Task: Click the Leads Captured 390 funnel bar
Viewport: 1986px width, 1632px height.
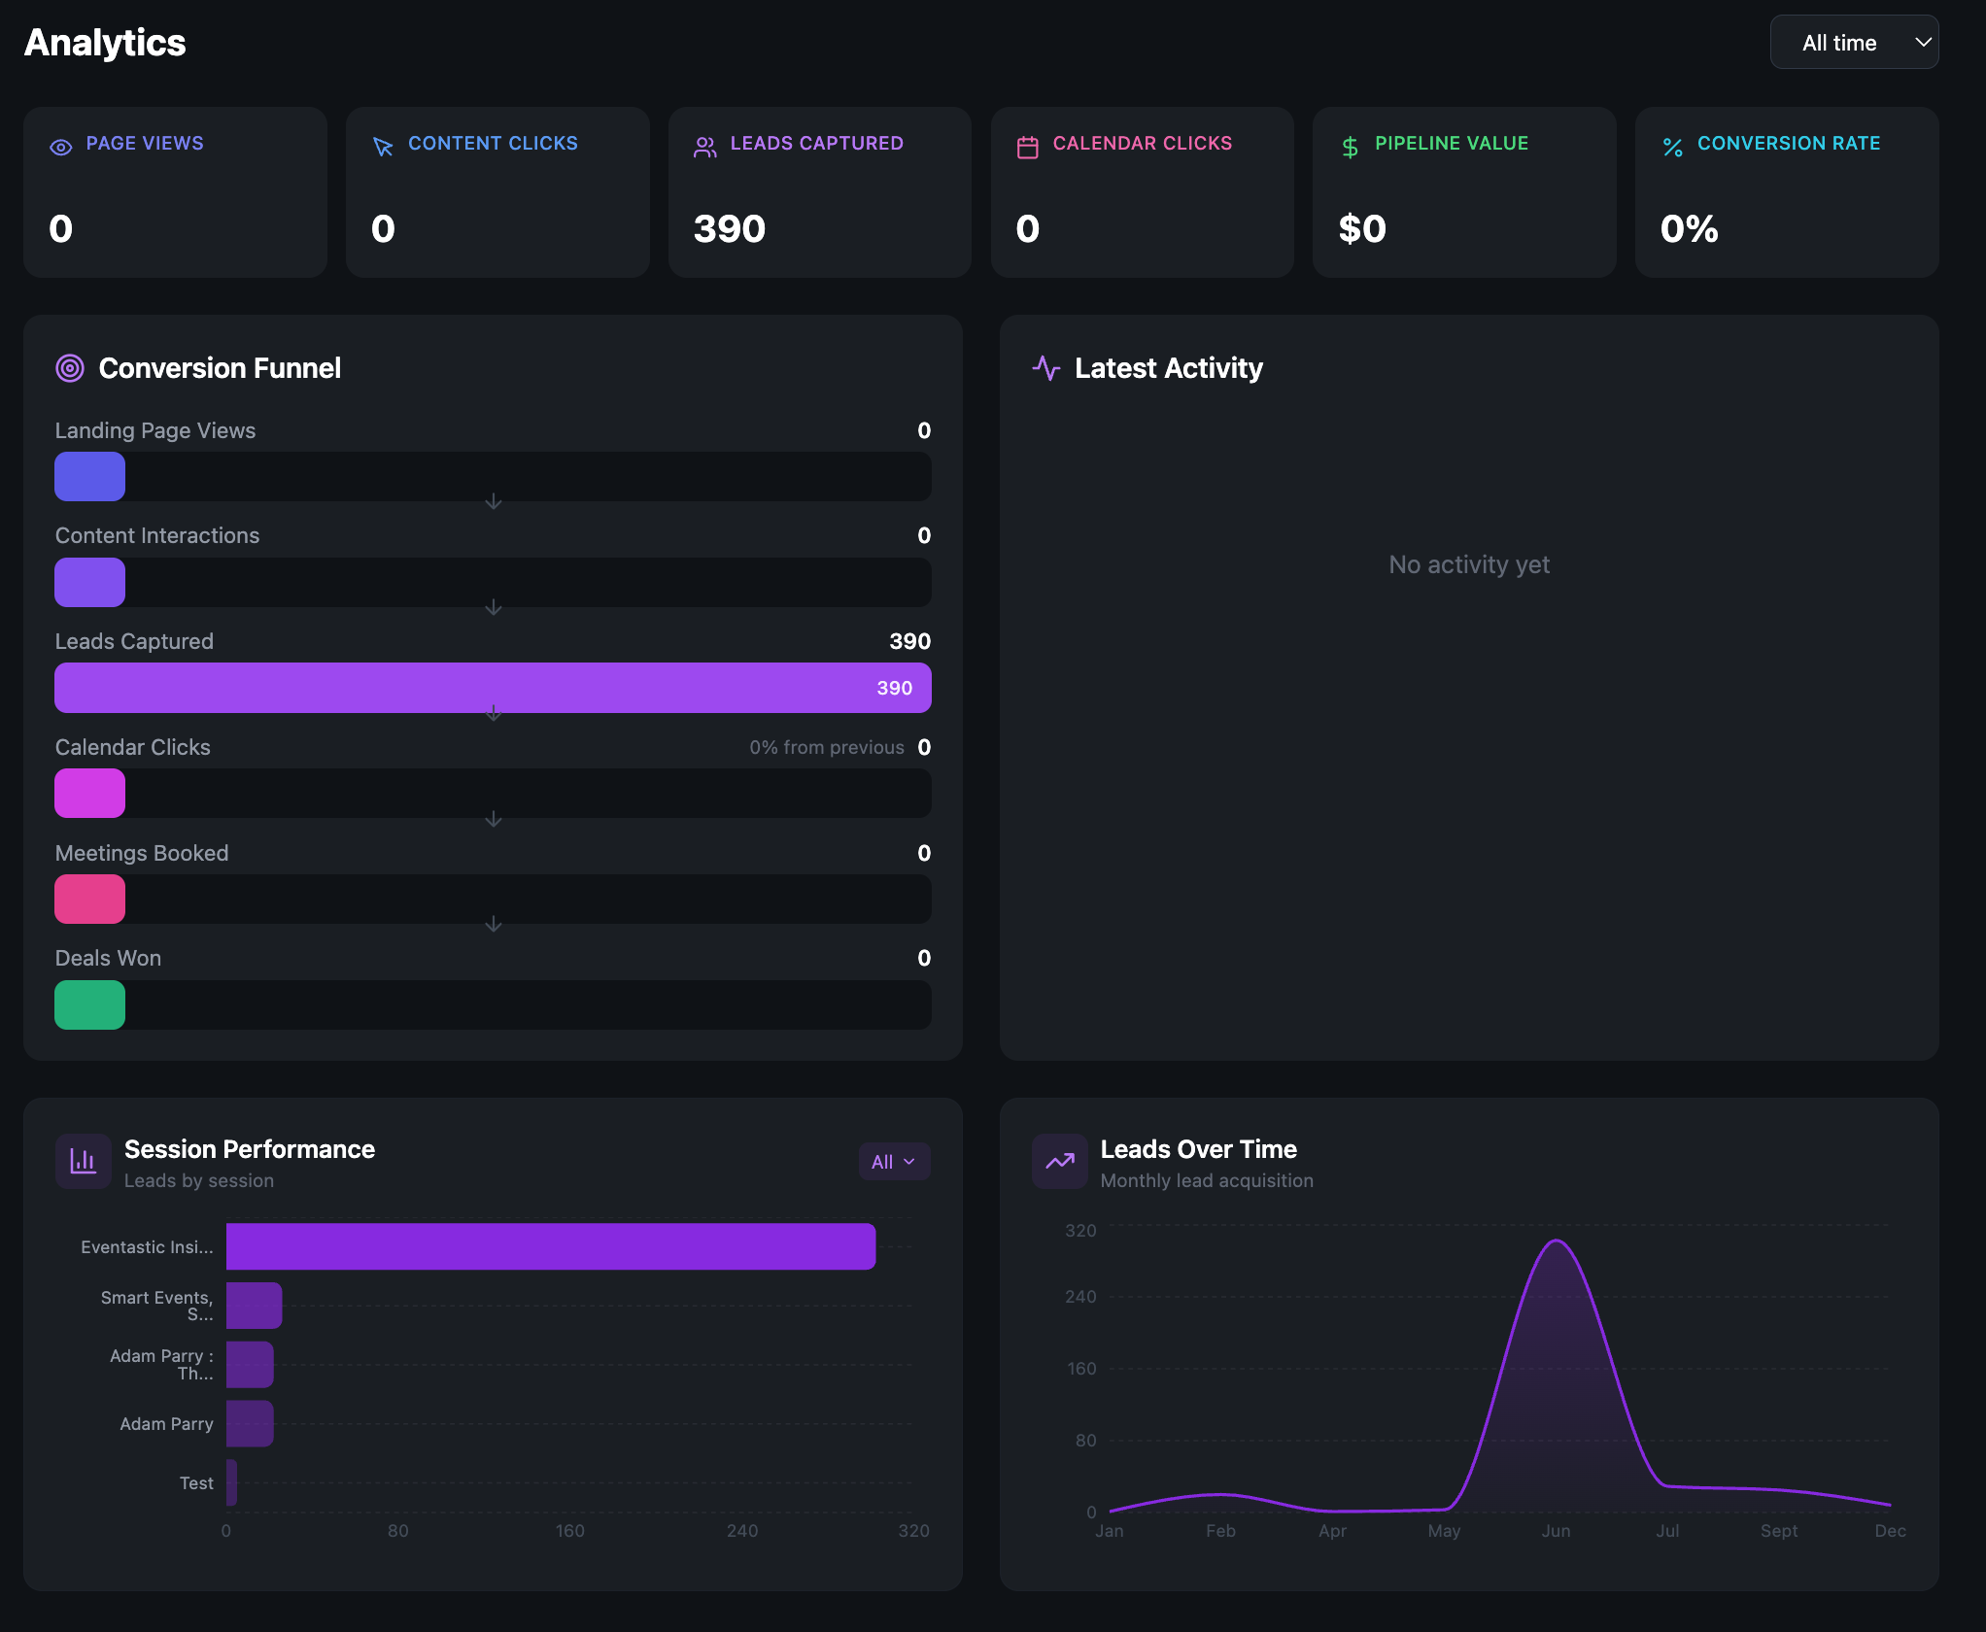Action: coord(493,688)
